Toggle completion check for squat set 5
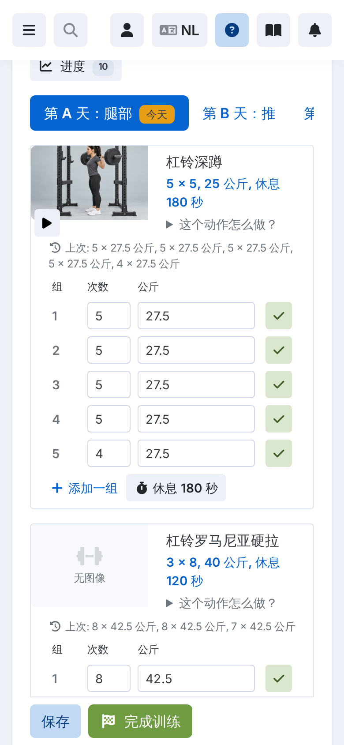This screenshot has height=745, width=344. (279, 453)
